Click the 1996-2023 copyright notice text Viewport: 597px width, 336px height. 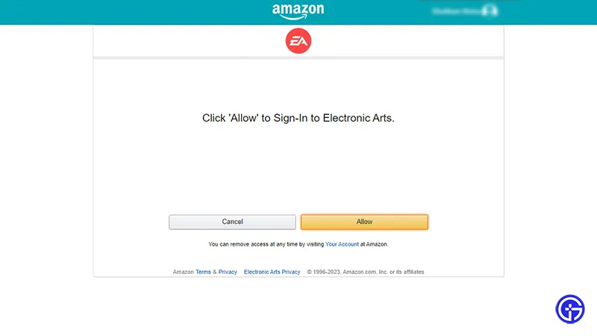pos(366,272)
